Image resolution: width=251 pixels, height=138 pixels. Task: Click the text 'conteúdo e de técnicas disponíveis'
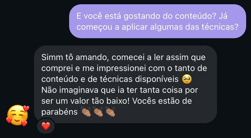pos(110,79)
